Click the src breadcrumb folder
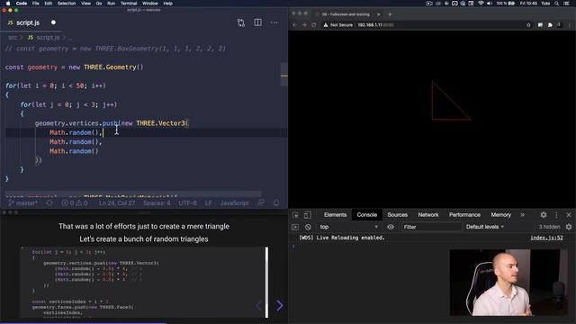 (x=13, y=38)
